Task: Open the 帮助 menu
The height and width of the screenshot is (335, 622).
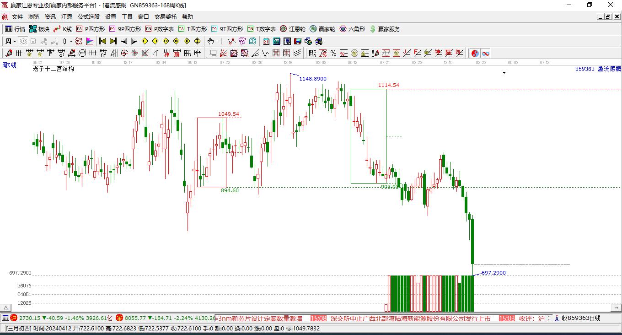Action: (188, 17)
